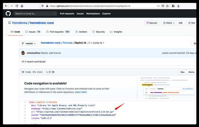199x127 pixels.
Task: Click the 58 lines (51 sloc) text
Action: (x=32, y=72)
